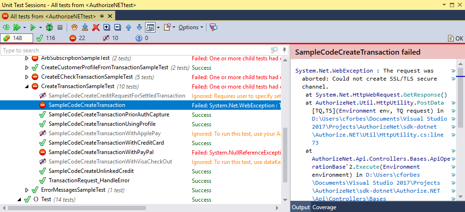Click the Expand All plus icon

[107, 27]
